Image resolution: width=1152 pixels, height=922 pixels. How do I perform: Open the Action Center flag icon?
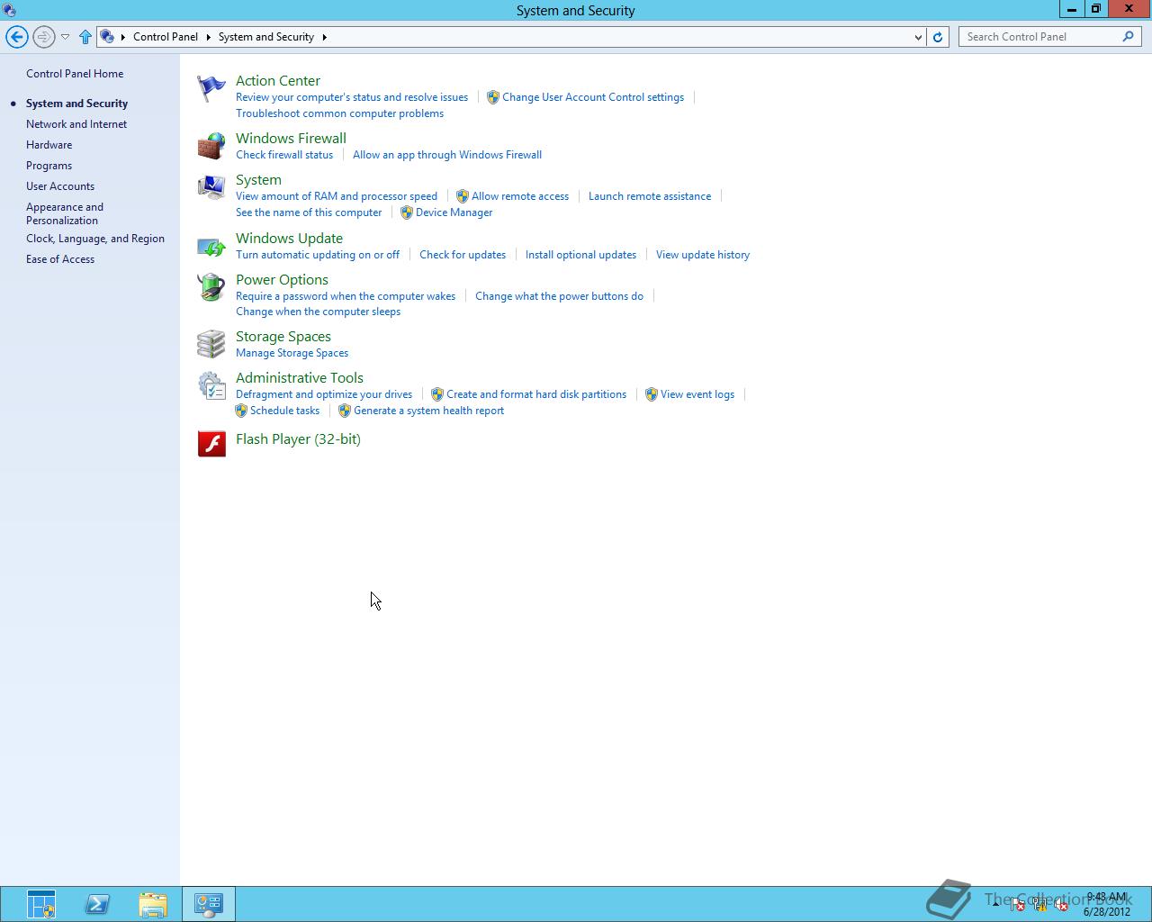click(211, 88)
